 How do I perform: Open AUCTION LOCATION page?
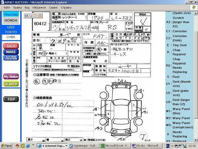[11, 58]
